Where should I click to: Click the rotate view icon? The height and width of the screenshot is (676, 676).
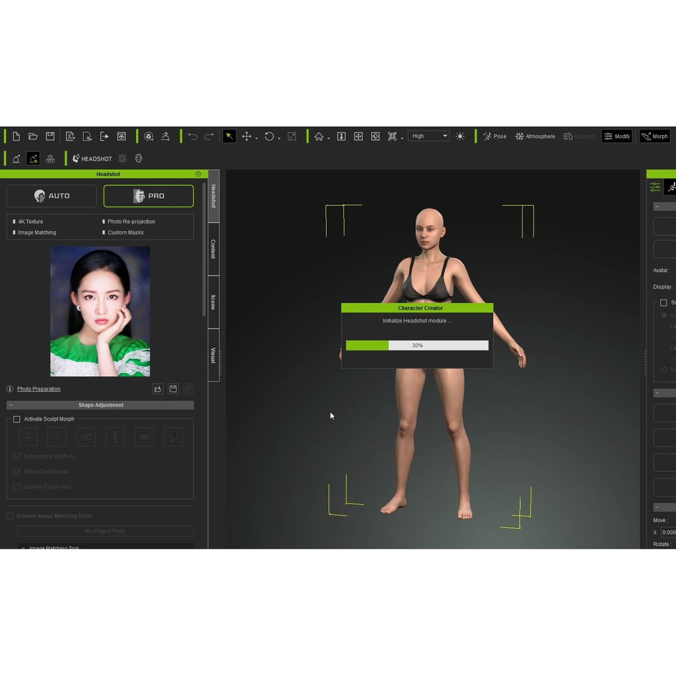click(x=269, y=136)
